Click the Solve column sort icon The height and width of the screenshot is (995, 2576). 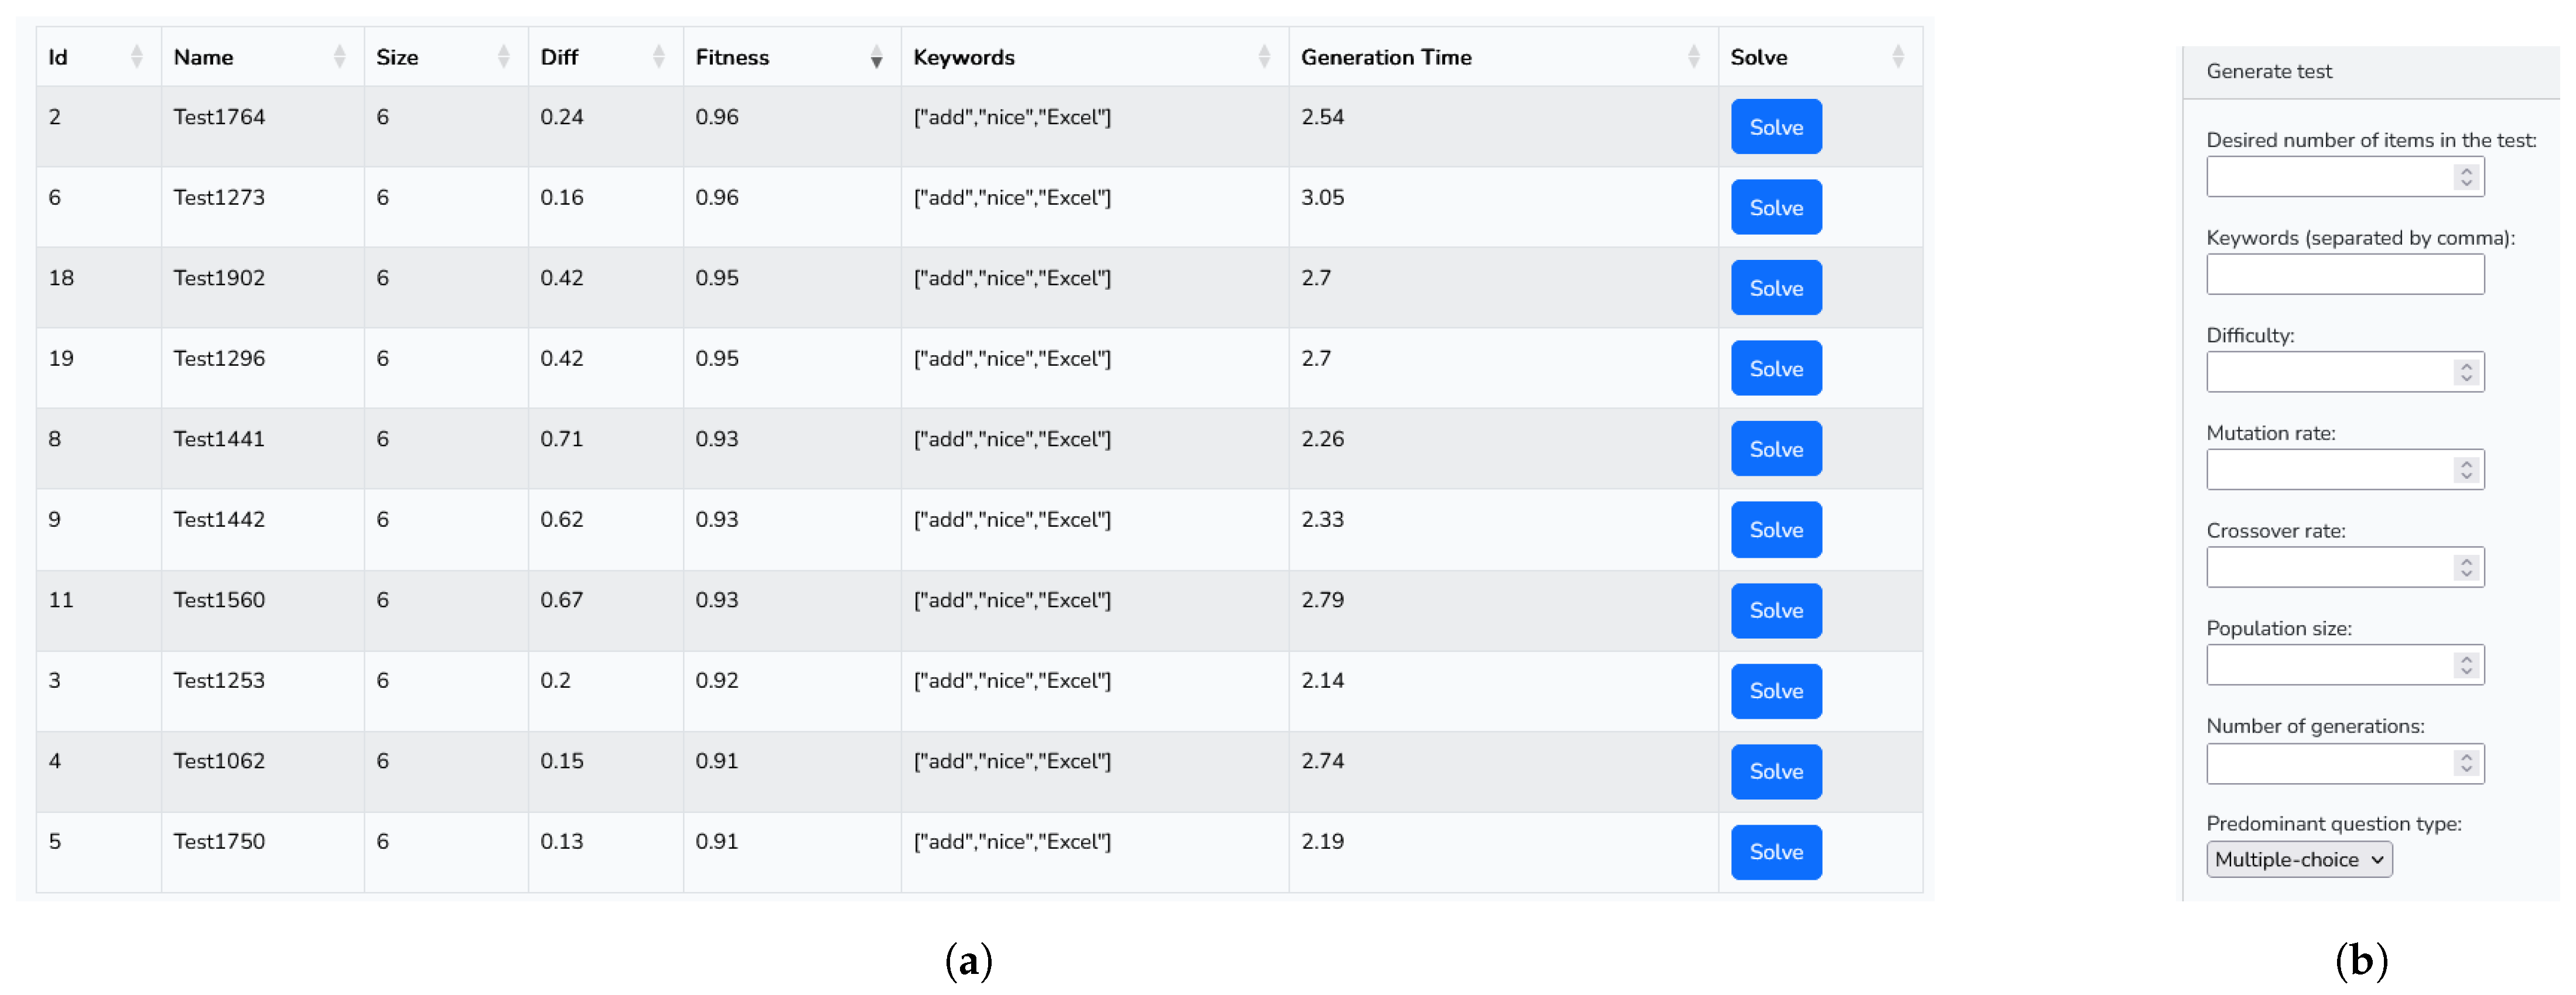[x=1898, y=57]
